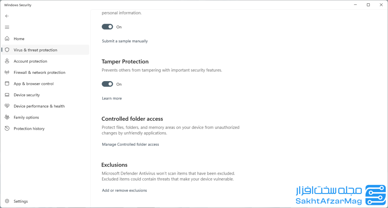Go back with the arrow button

coord(7,16)
